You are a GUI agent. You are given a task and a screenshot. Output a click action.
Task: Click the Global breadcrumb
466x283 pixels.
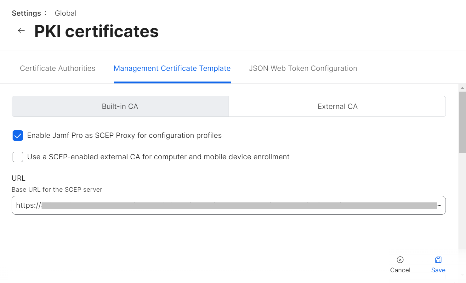point(65,13)
